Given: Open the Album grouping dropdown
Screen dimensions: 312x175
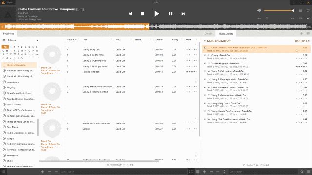Looking at the screenshot, I should click(37, 40).
